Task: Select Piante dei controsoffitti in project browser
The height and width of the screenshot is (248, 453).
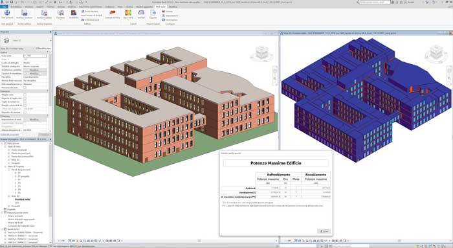Action: click(x=23, y=156)
